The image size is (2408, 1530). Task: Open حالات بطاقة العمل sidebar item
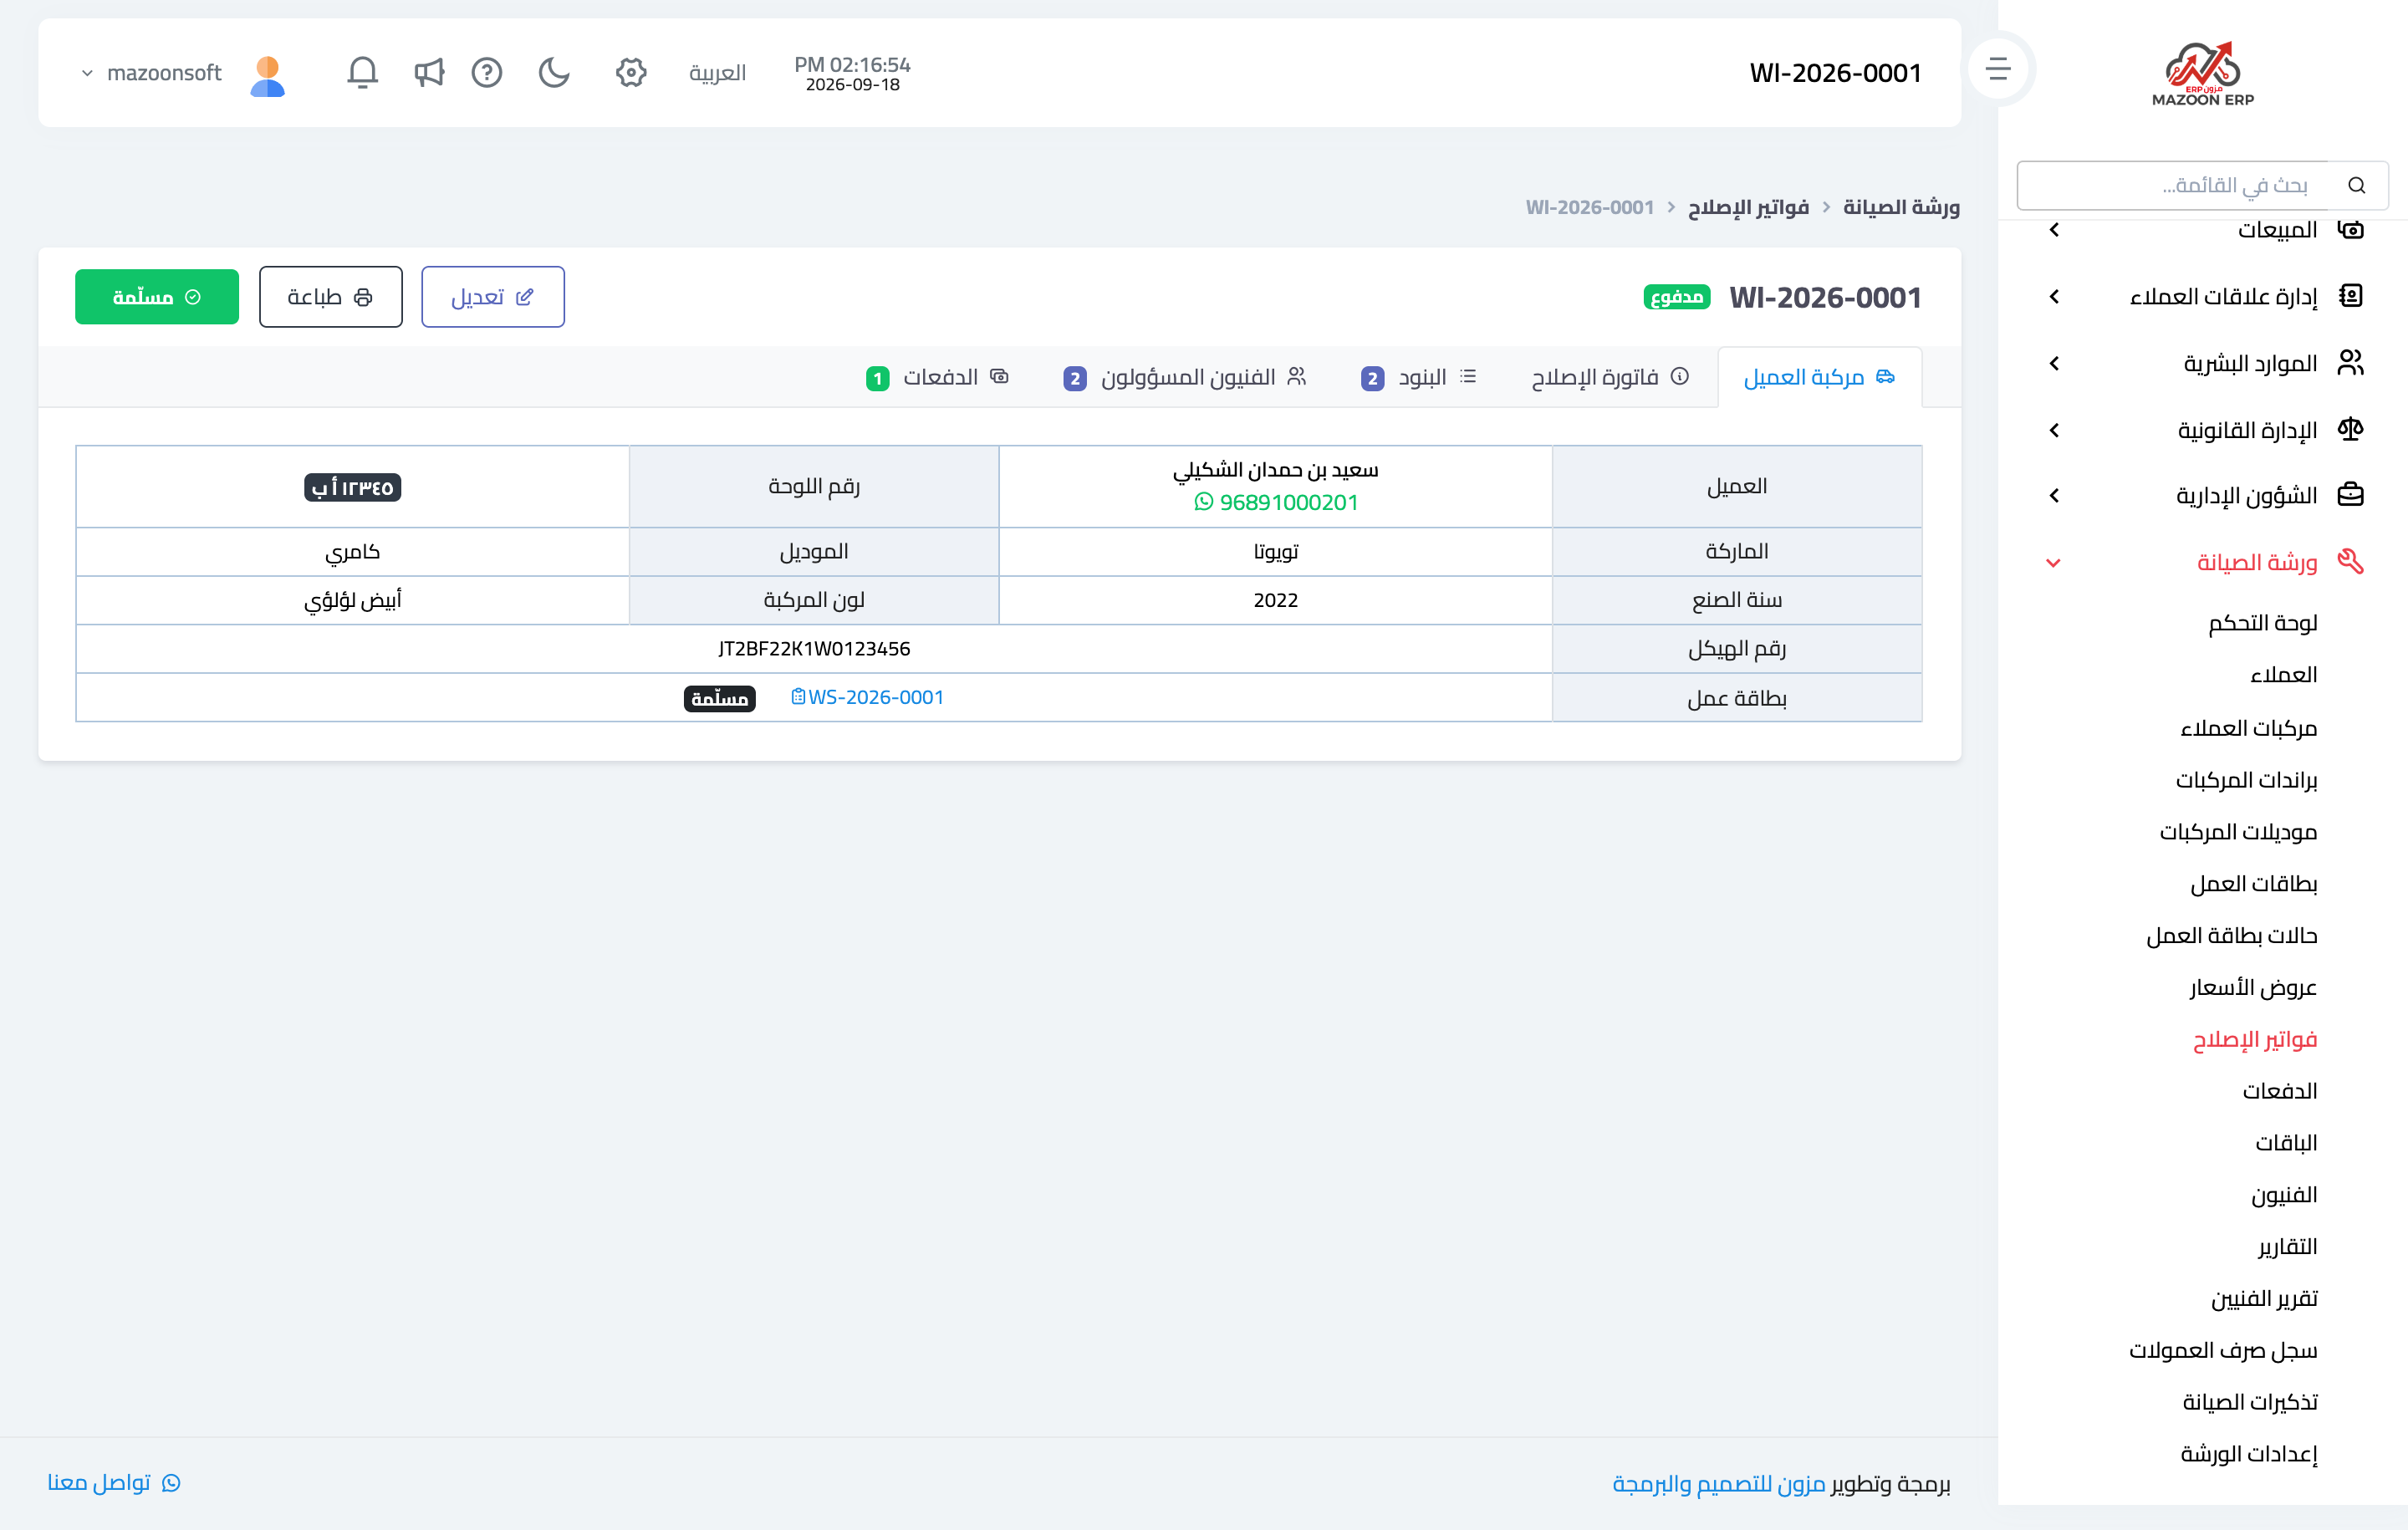coord(2231,936)
